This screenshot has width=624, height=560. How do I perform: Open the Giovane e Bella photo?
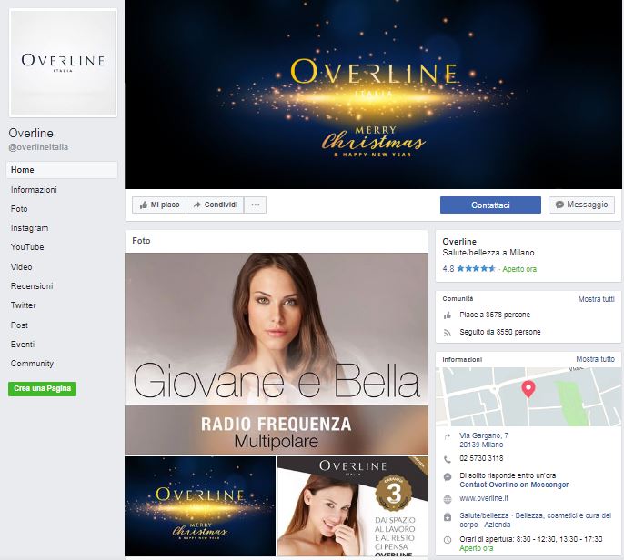click(277, 354)
